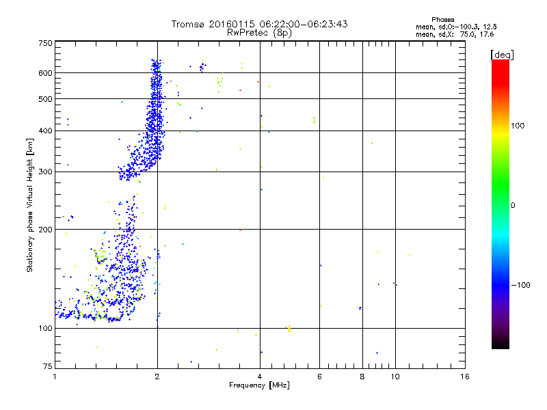The height and width of the screenshot is (410, 547).
Task: Click the frequency axis tick label '6'
Action: pos(319,377)
